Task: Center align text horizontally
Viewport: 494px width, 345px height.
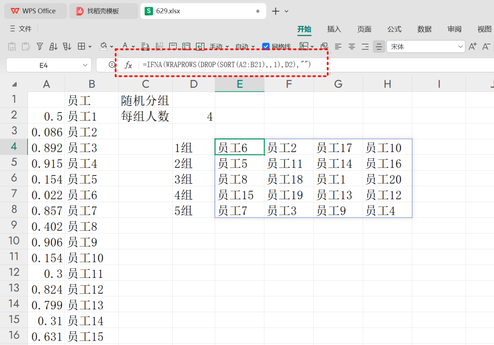Action: click(352, 47)
